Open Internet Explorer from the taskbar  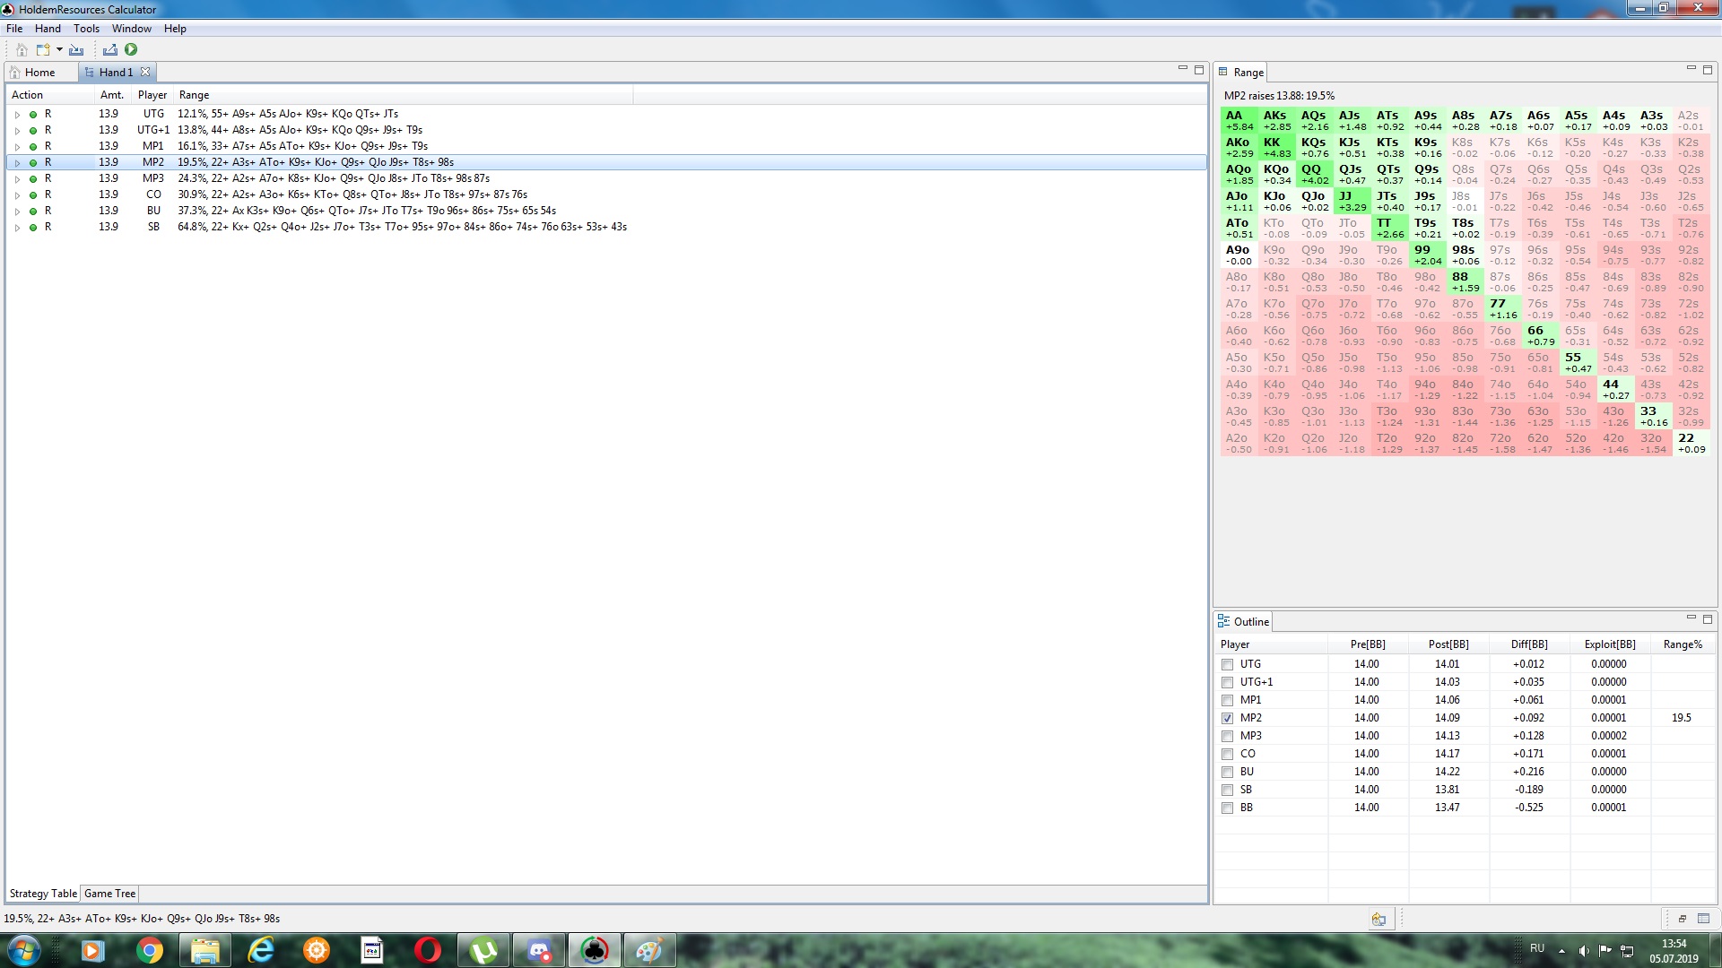click(x=261, y=950)
